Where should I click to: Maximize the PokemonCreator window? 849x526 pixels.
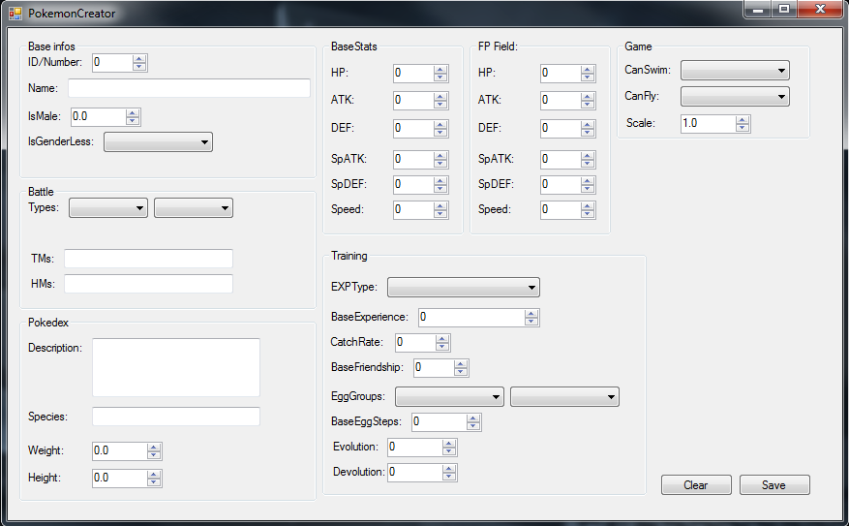(x=783, y=10)
